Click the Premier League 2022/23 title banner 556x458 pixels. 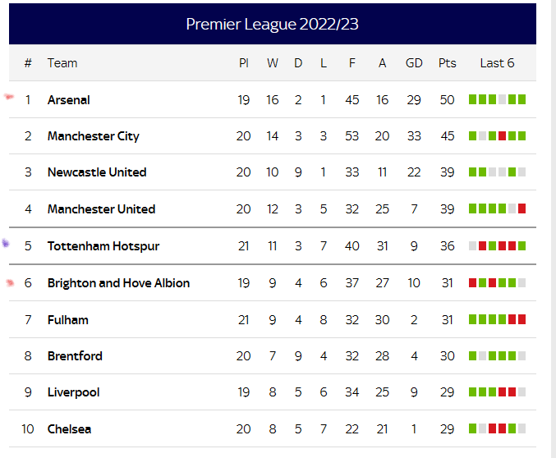tap(273, 24)
